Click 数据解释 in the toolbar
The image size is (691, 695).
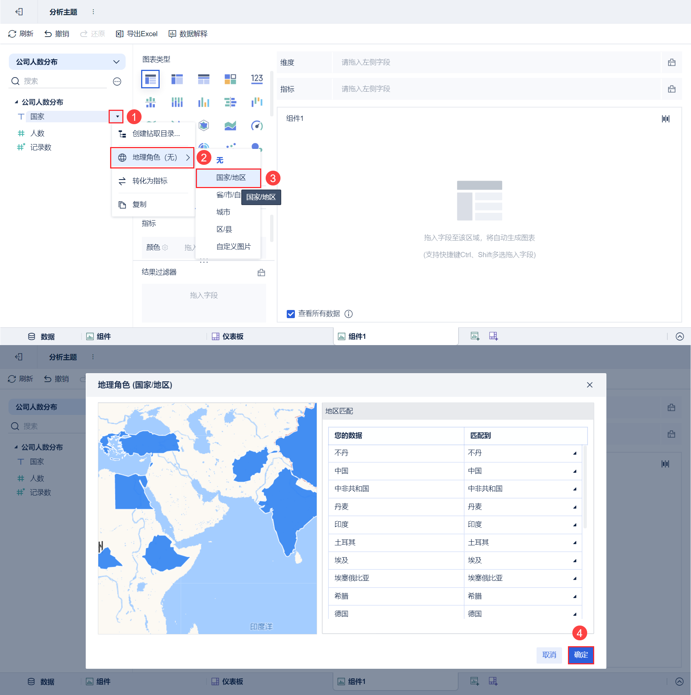click(188, 34)
